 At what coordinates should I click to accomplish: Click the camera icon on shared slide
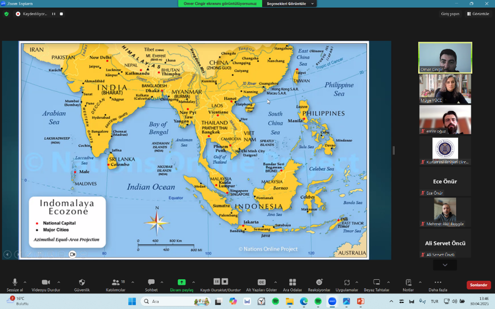click(x=72, y=254)
